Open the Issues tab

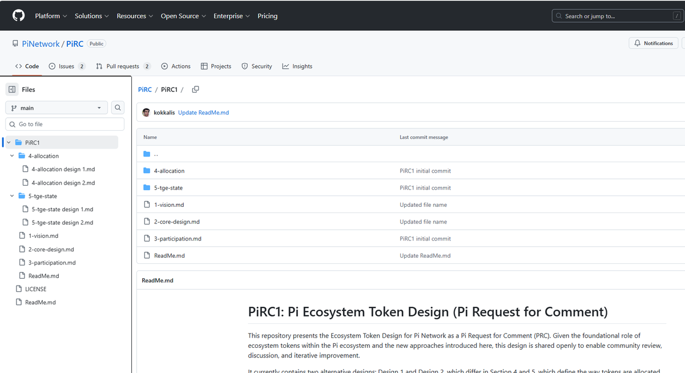tap(67, 66)
